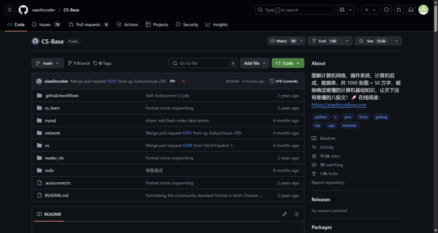The width and height of the screenshot is (438, 233).
Task: Open README outline list icon
Action: pyautogui.click(x=296, y=214)
